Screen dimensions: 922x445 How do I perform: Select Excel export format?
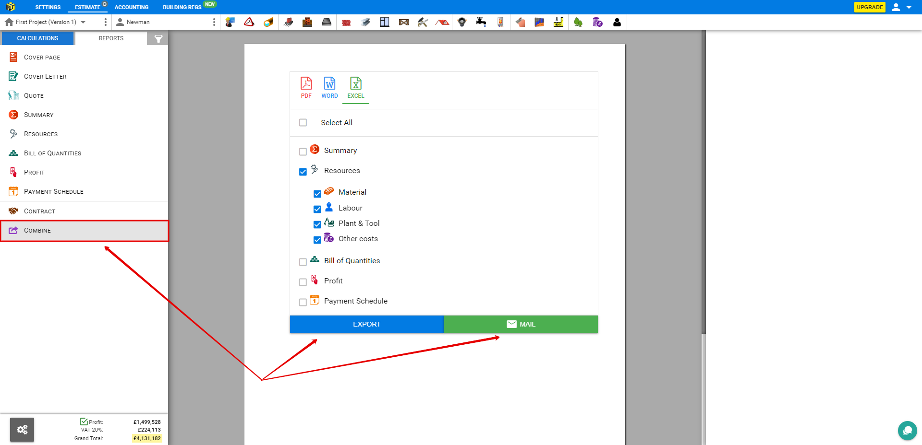pyautogui.click(x=356, y=88)
